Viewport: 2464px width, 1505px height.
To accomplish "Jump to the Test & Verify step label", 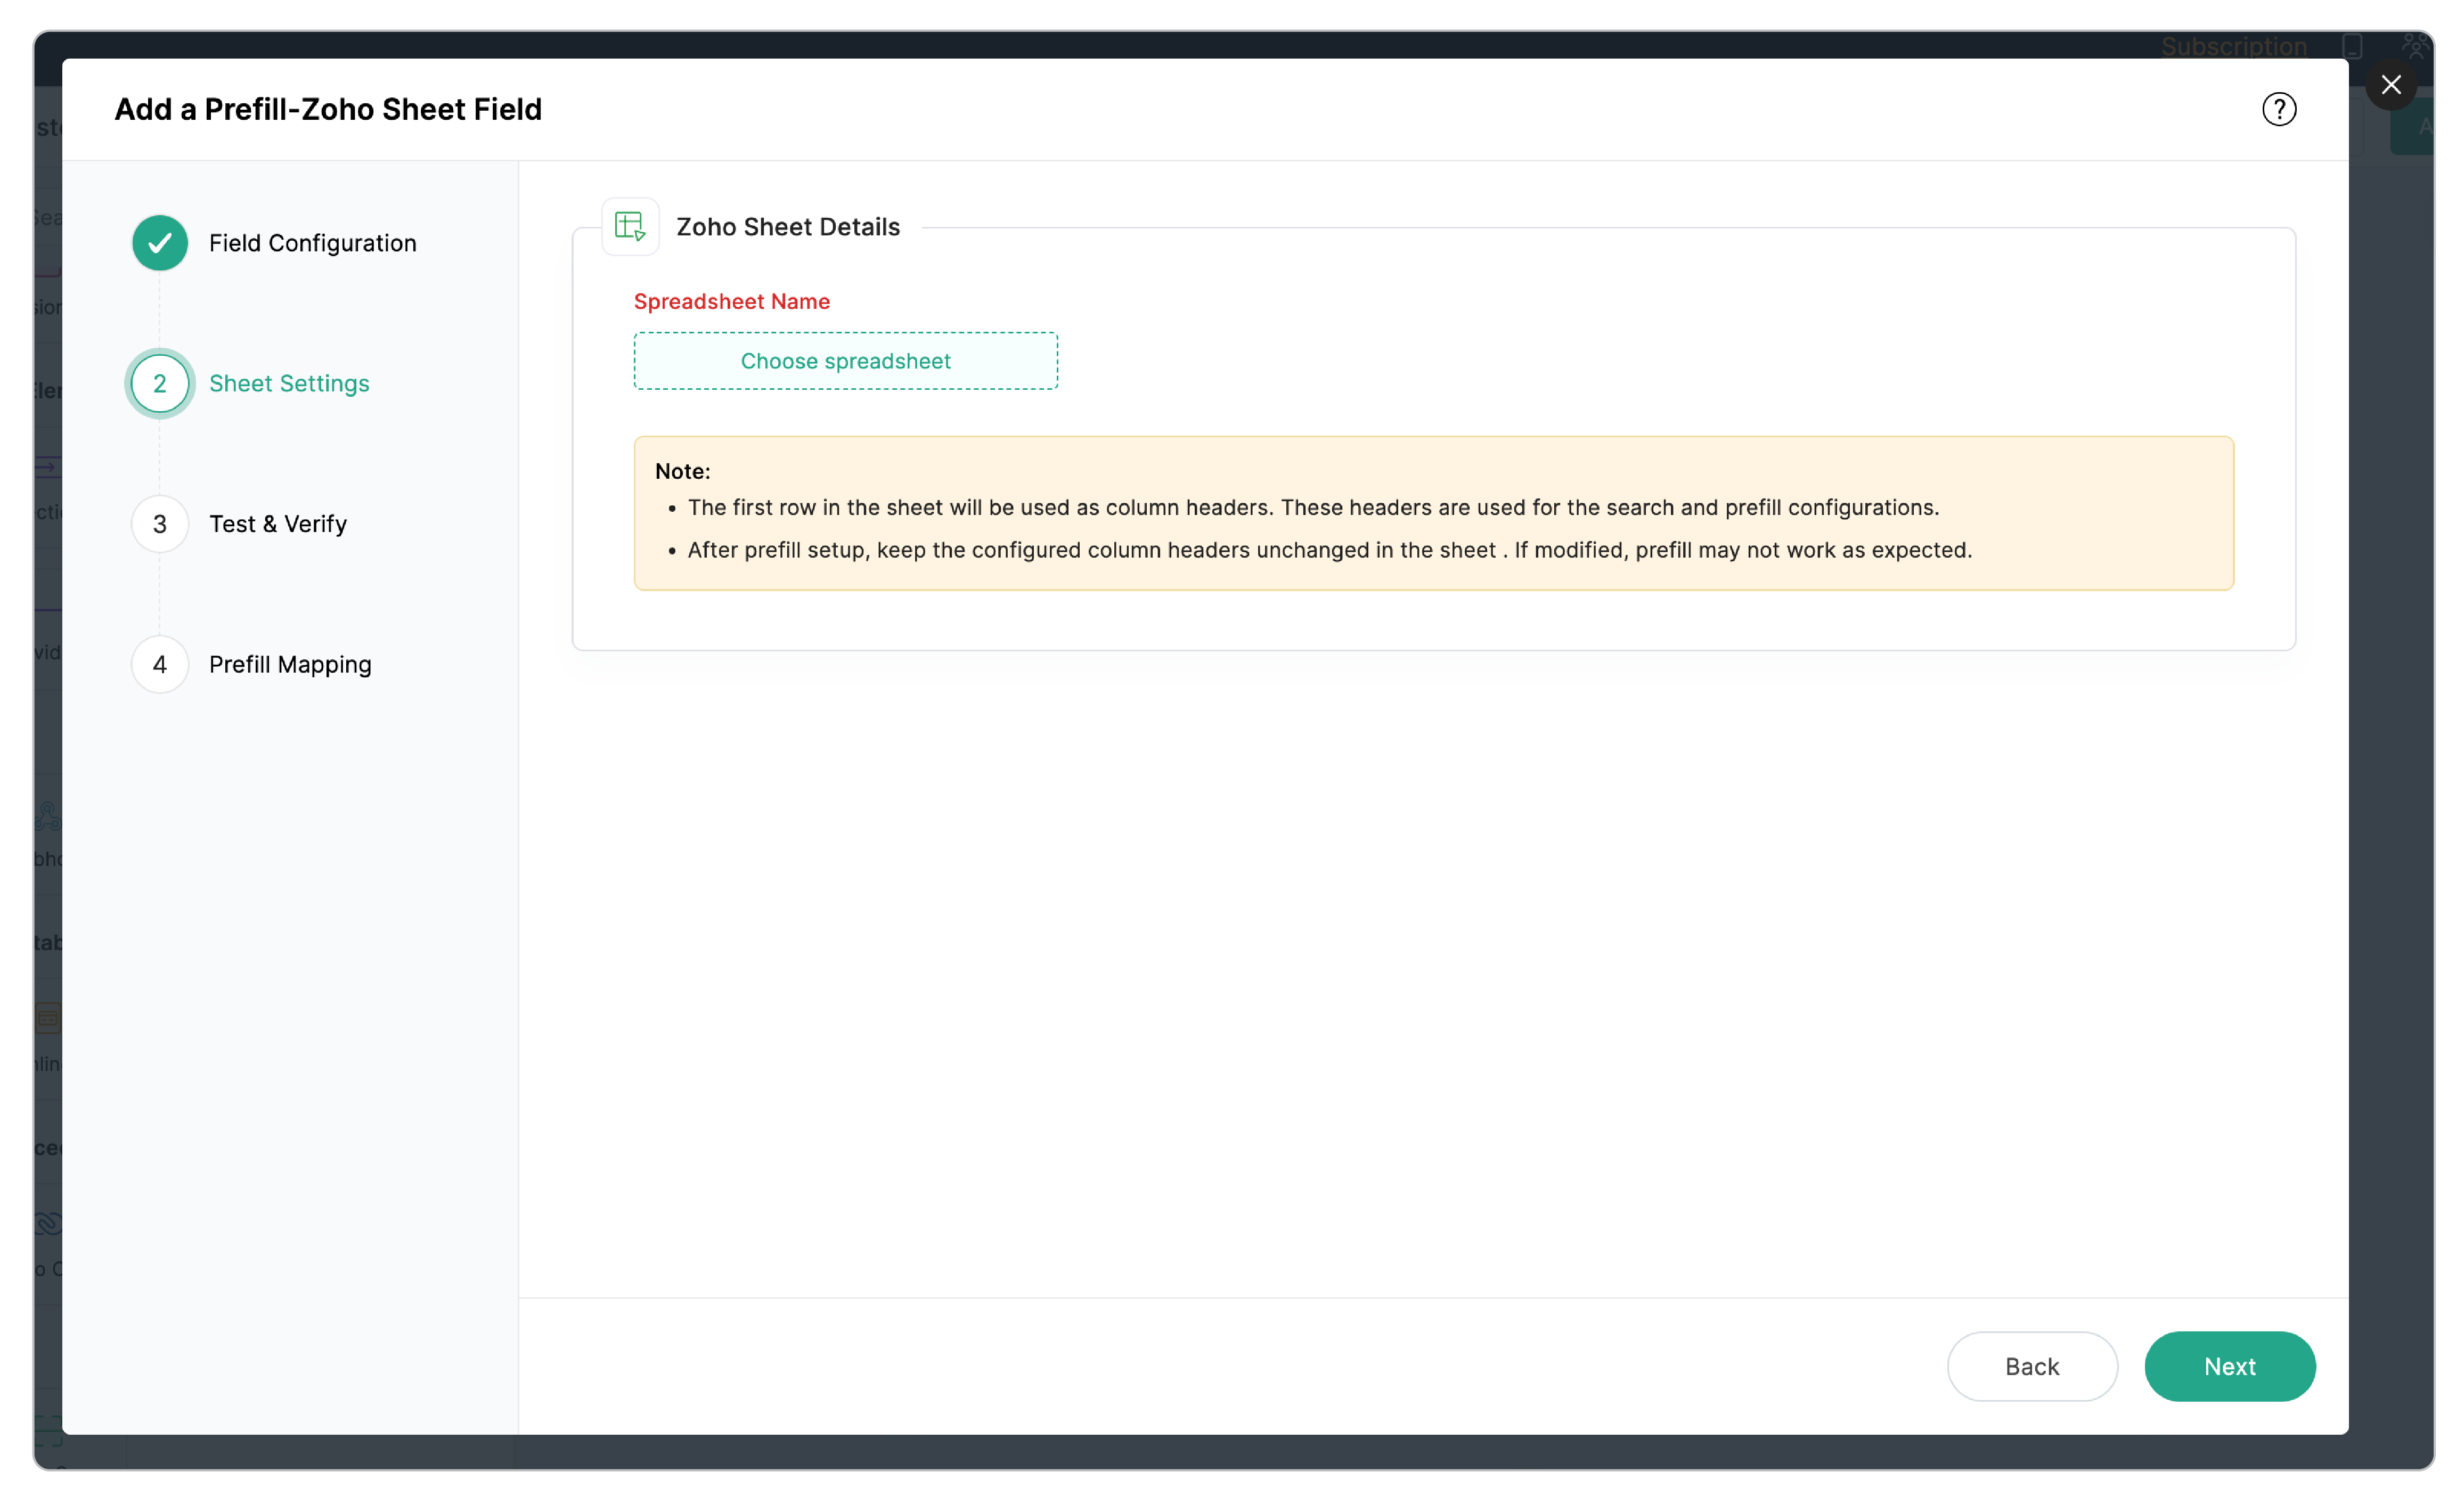I will tap(278, 524).
